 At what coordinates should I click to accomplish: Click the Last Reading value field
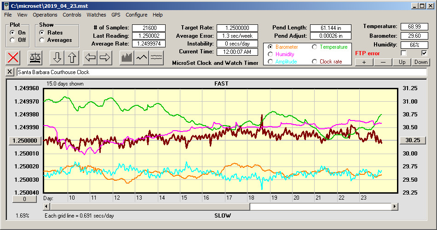click(149, 36)
